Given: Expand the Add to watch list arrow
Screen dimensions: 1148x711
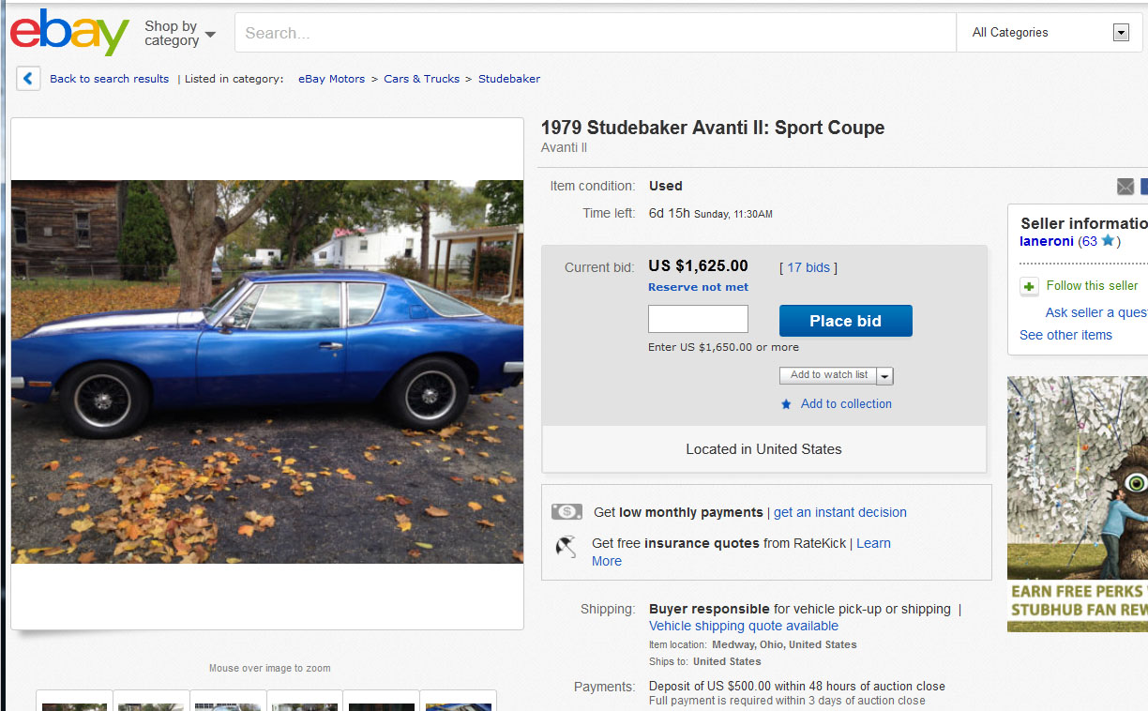Looking at the screenshot, I should point(885,376).
